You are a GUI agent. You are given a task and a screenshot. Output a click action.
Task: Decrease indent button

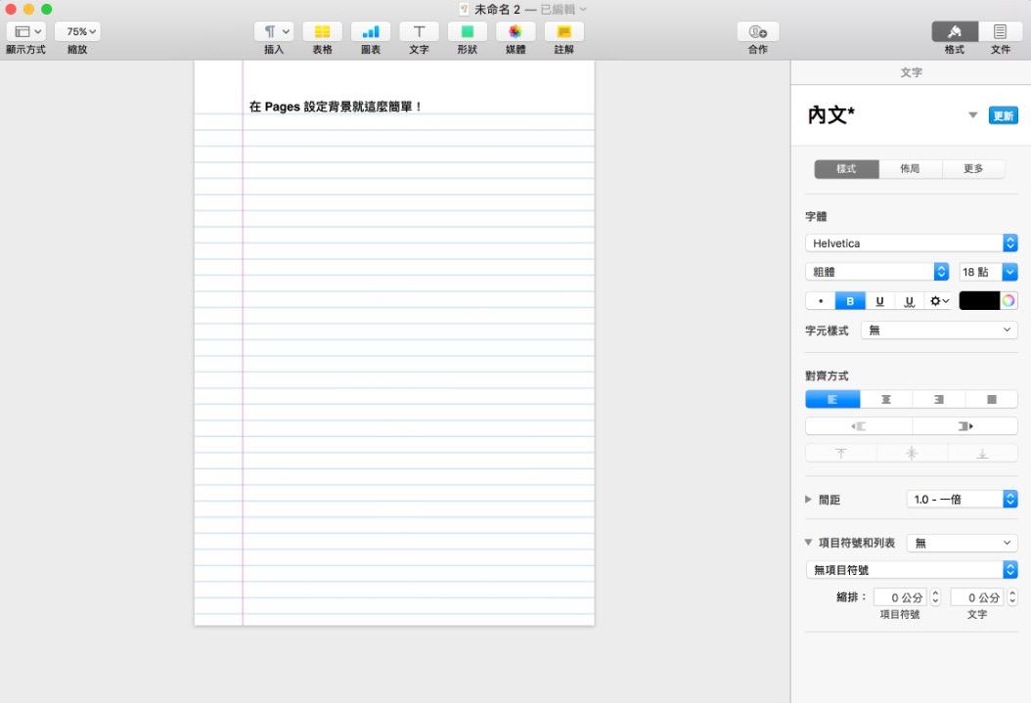(x=859, y=426)
